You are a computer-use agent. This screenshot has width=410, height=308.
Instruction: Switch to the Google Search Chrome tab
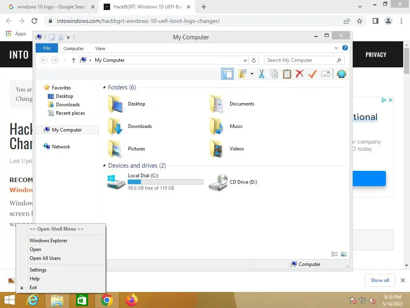(52, 7)
